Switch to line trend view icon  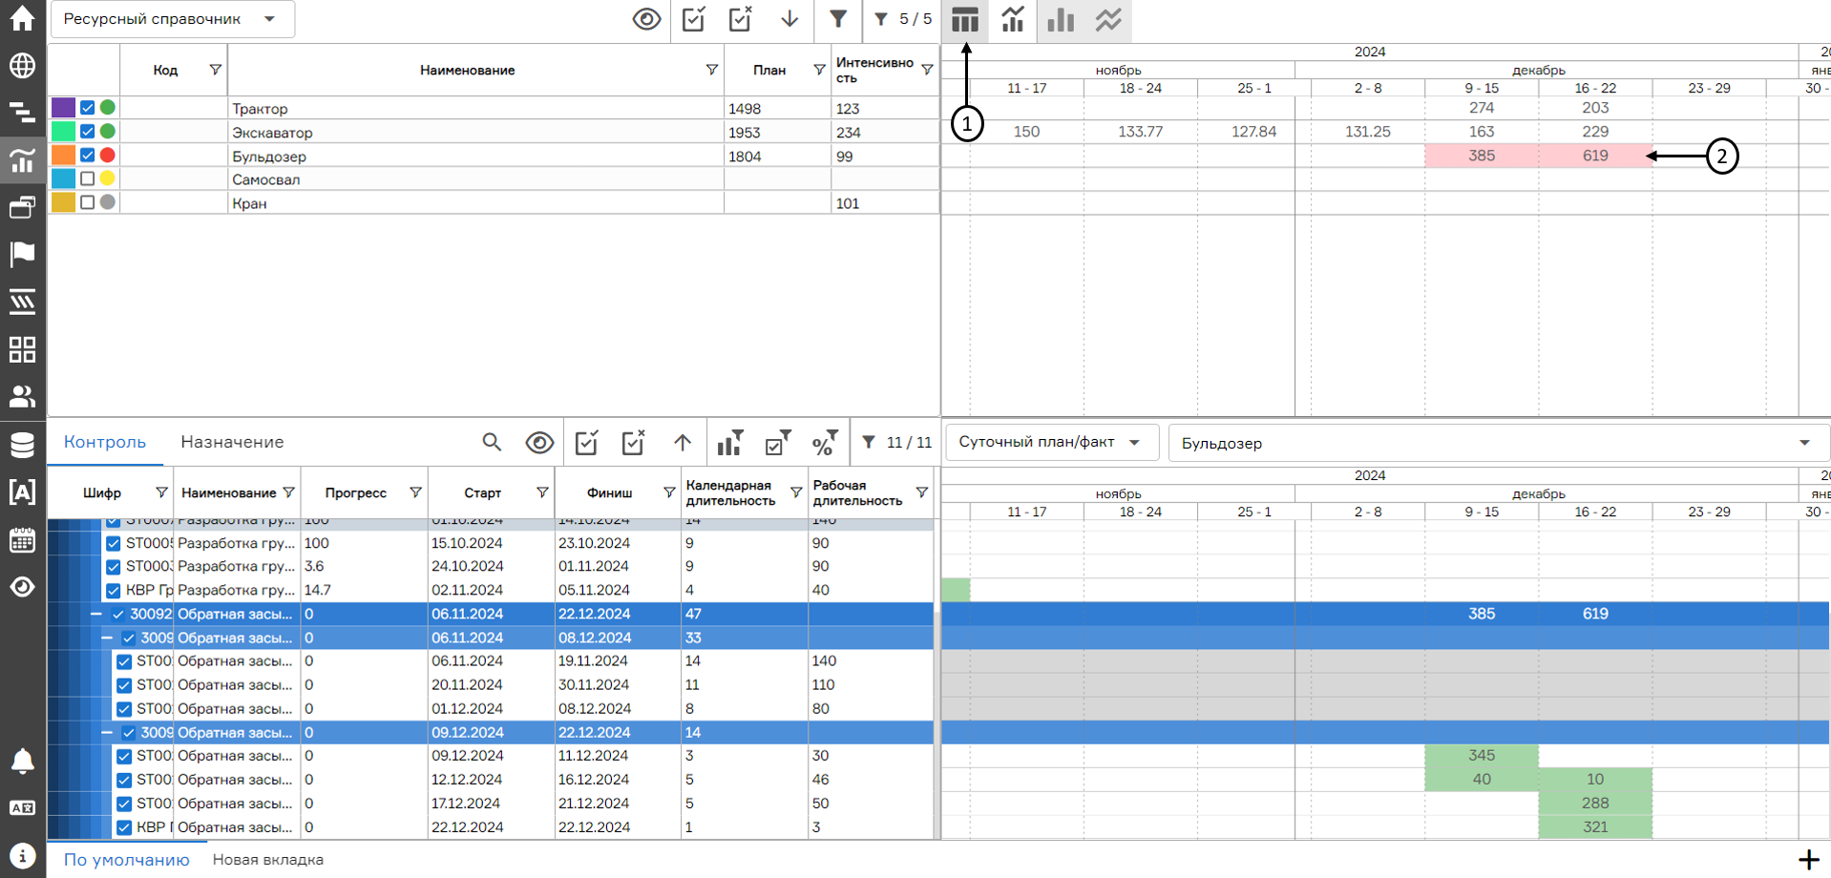pyautogui.click(x=1108, y=20)
